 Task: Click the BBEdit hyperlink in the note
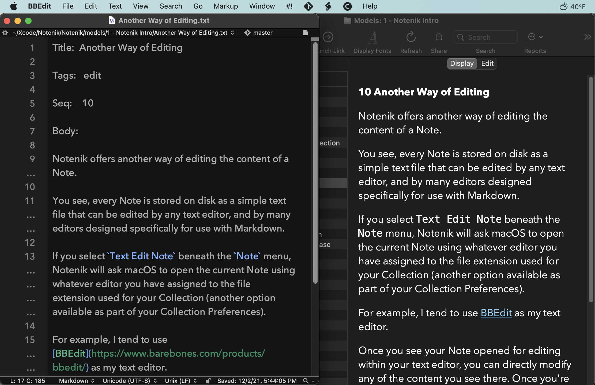tap(496, 313)
